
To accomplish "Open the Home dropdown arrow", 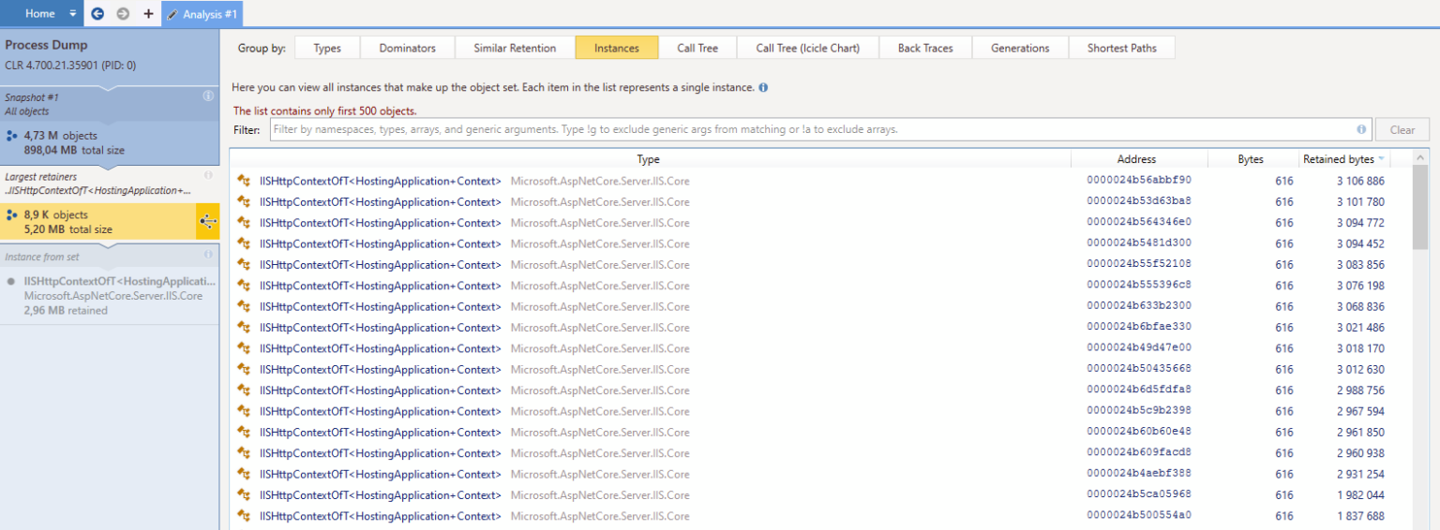I will click(x=73, y=14).
